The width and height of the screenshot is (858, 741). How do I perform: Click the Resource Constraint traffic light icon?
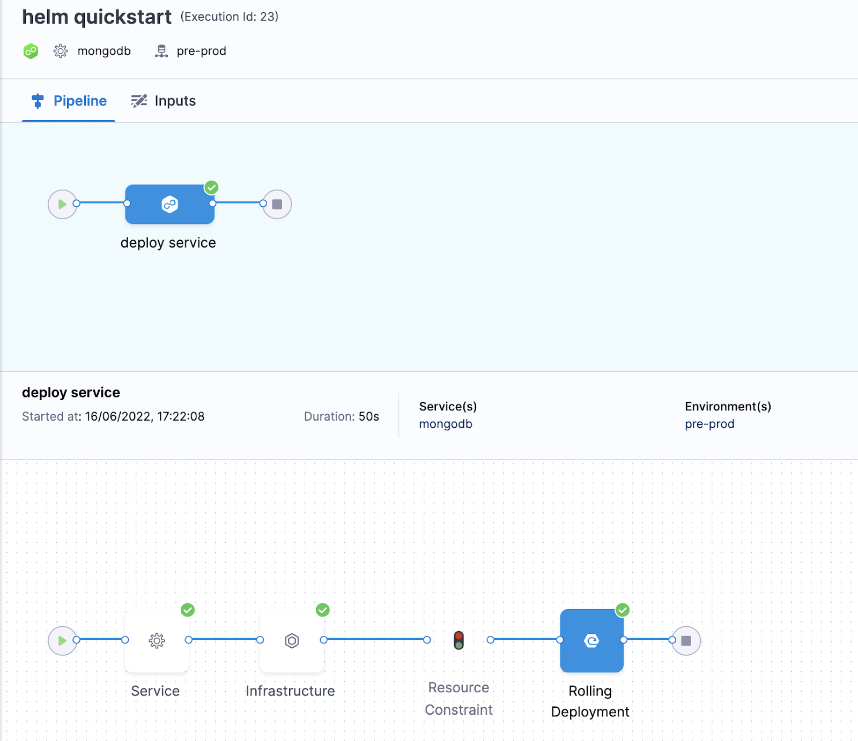458,640
